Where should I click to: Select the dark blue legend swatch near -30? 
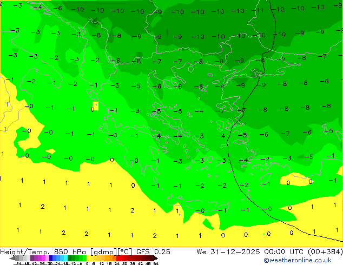(x=51, y=258)
